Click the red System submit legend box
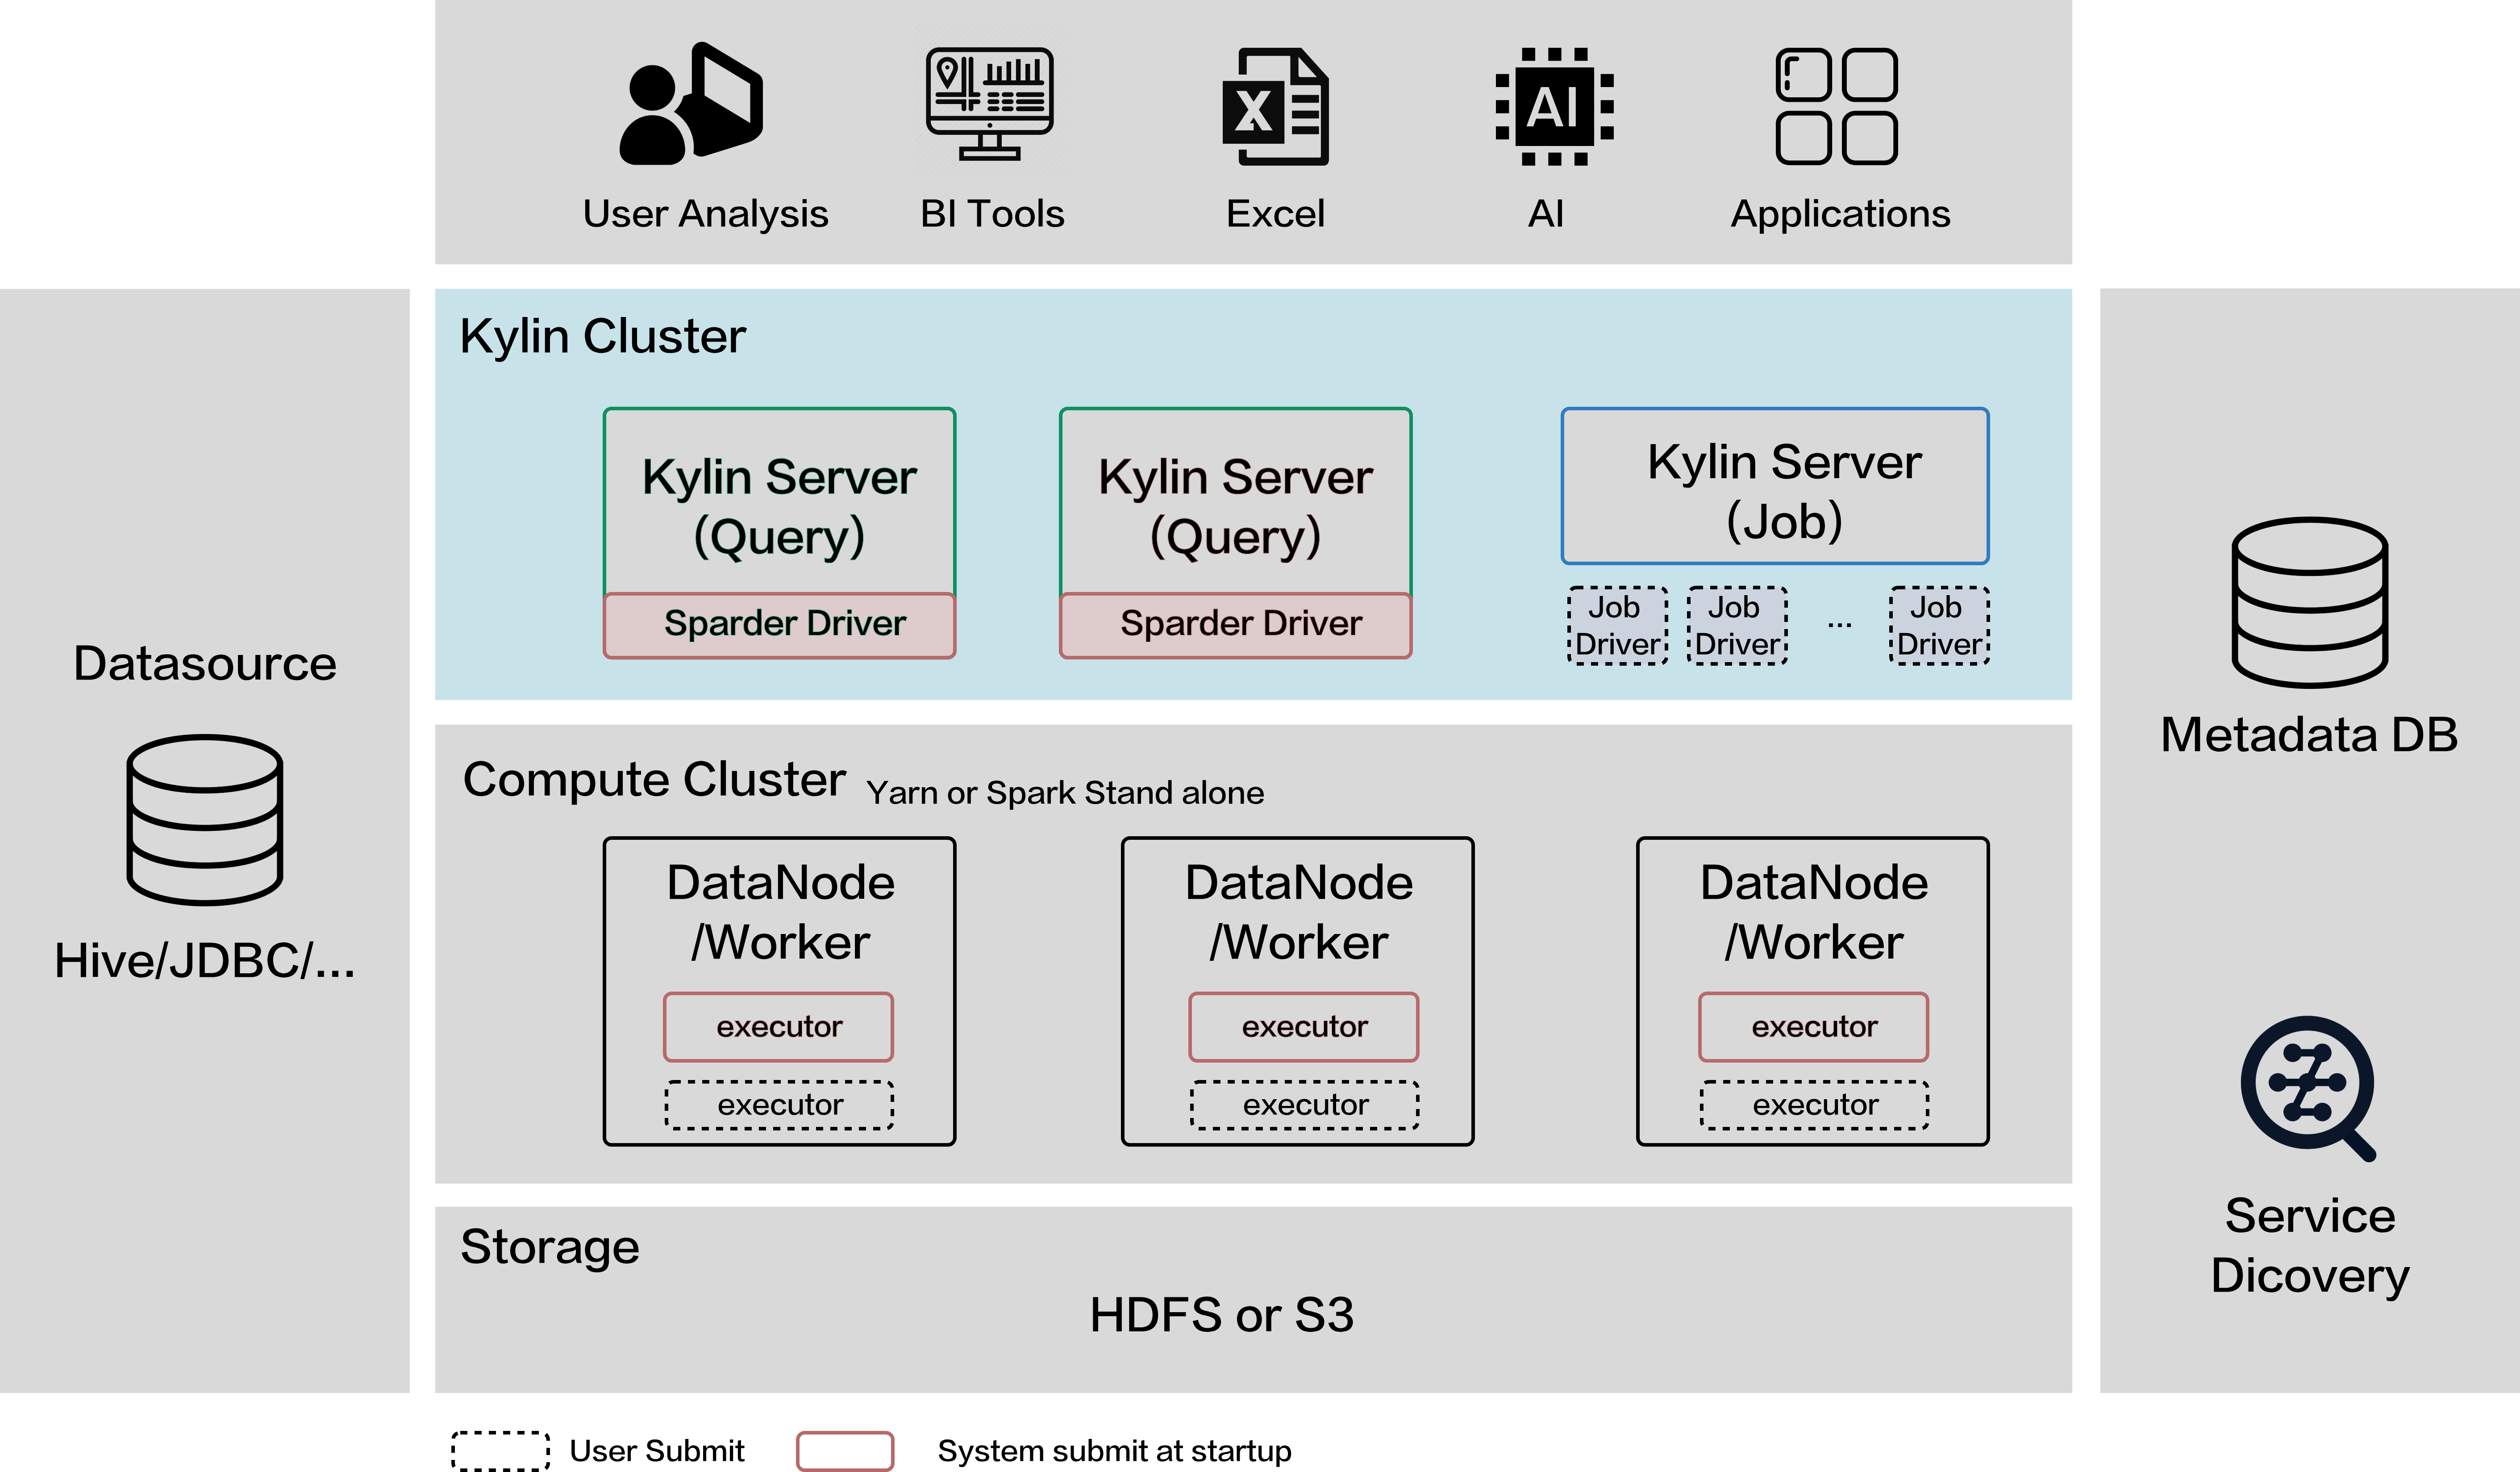This screenshot has height=1472, width=2520. pyautogui.click(x=845, y=1450)
